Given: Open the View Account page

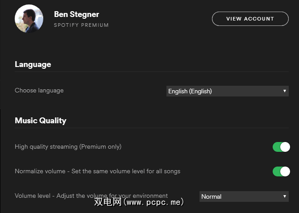Looking at the screenshot, I should click(x=250, y=19).
